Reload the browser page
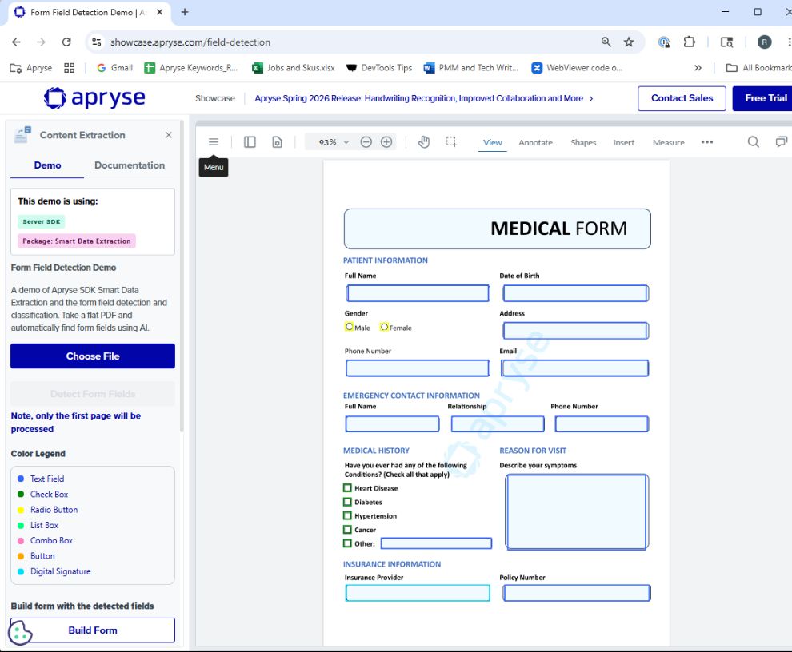 click(x=66, y=42)
